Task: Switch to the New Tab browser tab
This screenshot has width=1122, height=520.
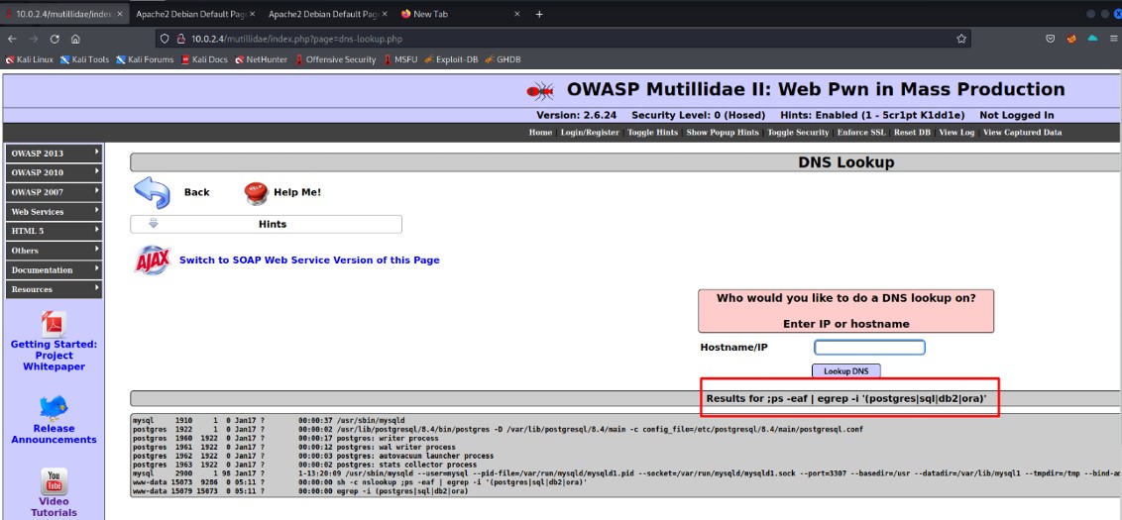Action: point(462,14)
